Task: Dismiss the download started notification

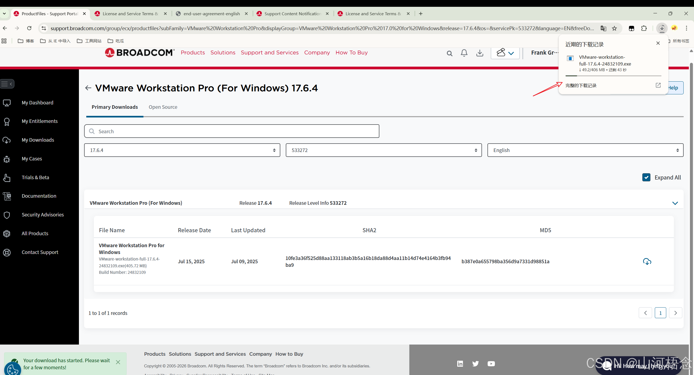Action: point(118,362)
